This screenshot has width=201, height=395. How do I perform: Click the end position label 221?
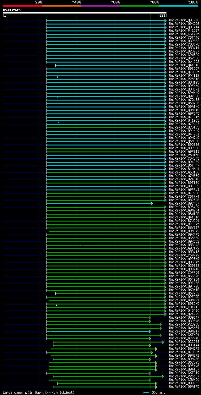point(162,15)
